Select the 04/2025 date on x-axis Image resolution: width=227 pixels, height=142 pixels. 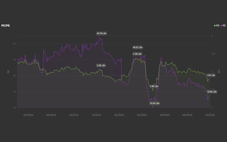tap(142, 115)
